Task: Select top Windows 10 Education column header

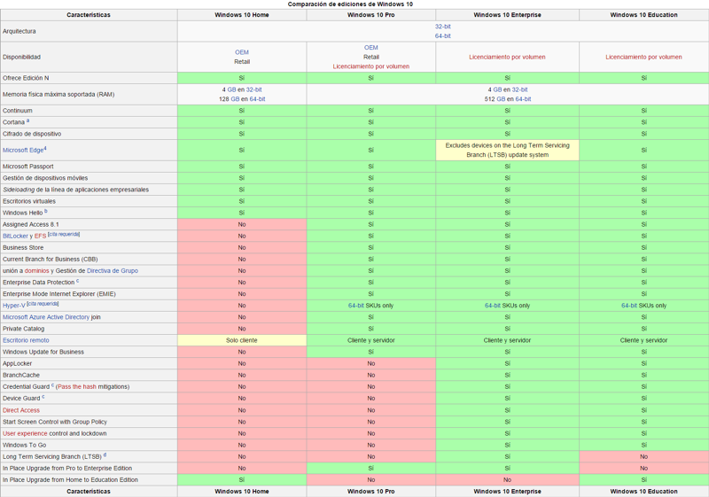Action: pos(644,15)
